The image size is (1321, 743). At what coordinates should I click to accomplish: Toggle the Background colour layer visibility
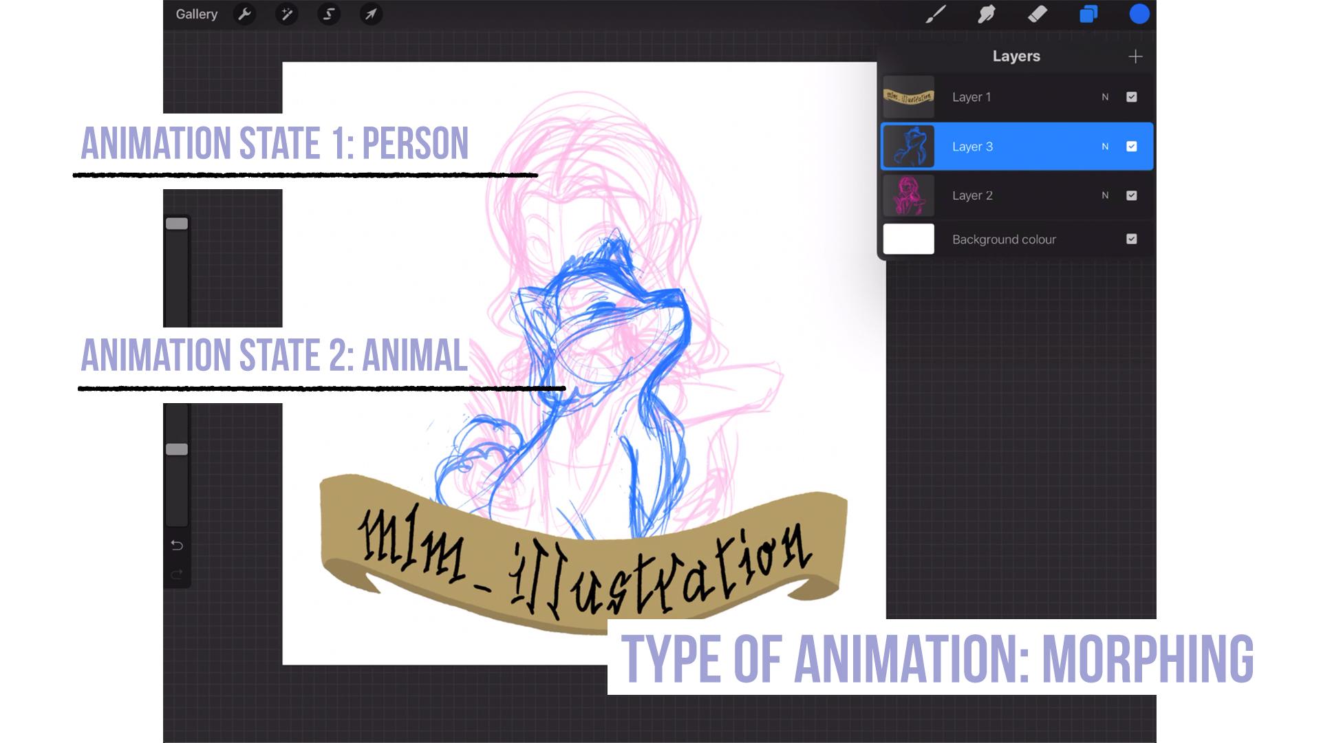tap(1131, 239)
